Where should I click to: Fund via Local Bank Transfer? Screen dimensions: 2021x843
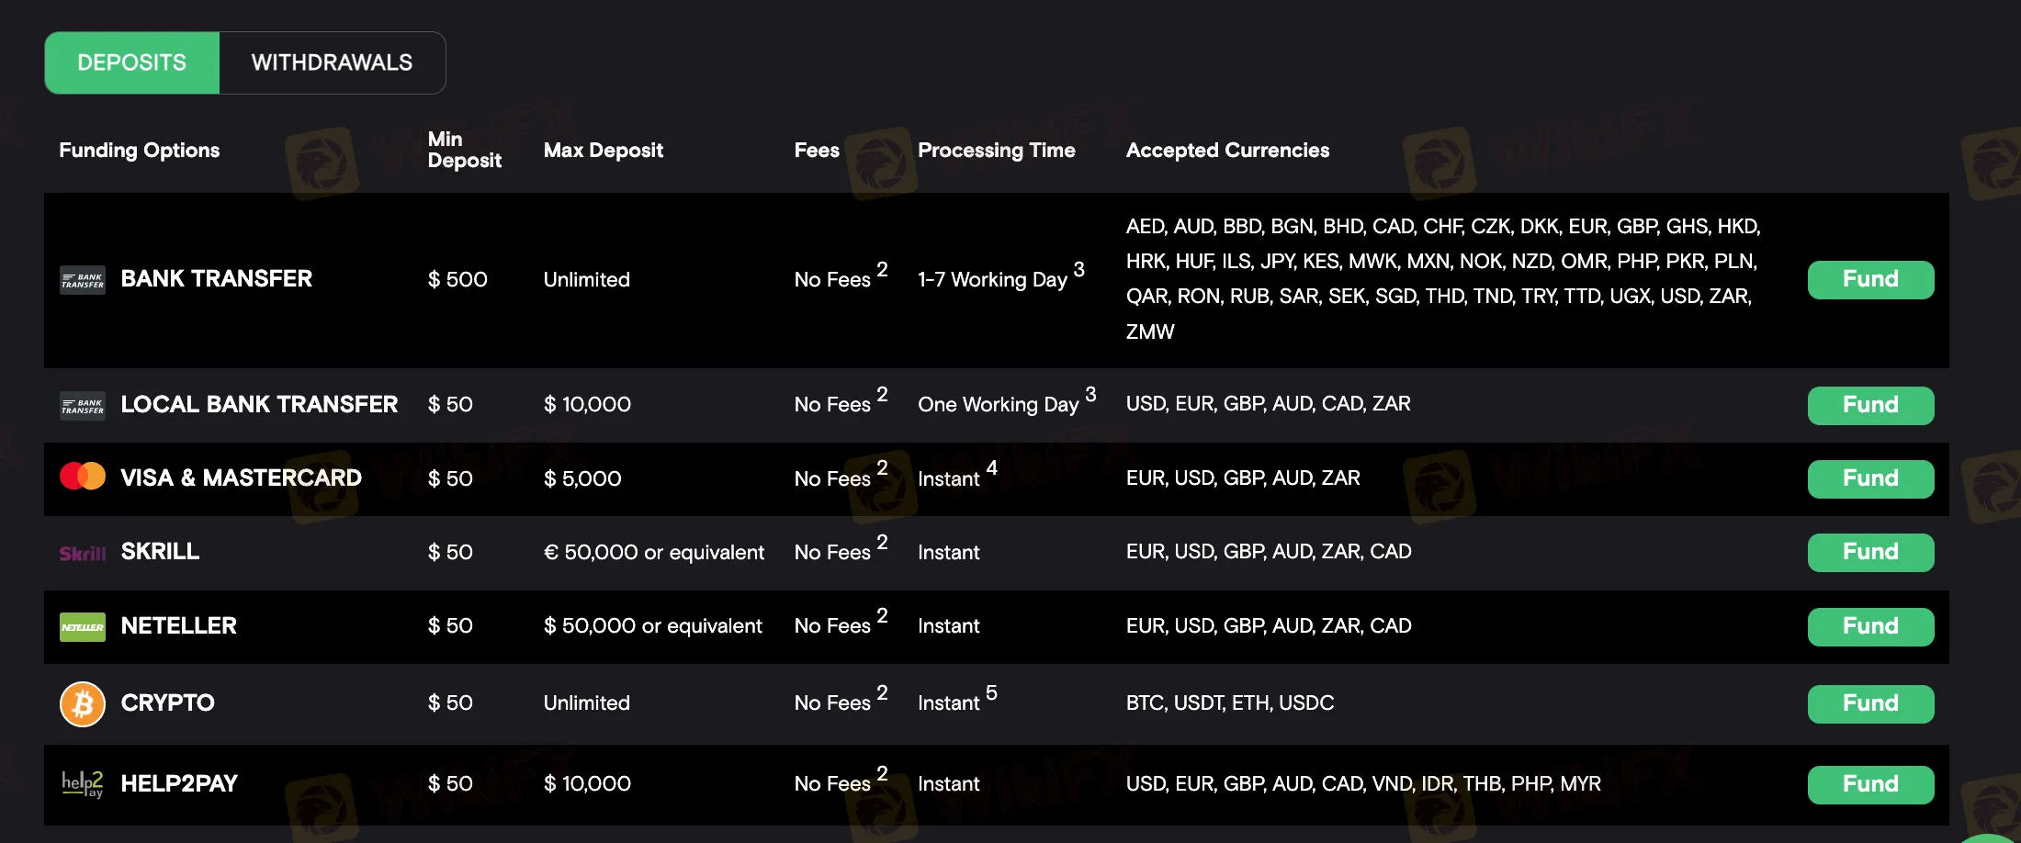point(1870,405)
